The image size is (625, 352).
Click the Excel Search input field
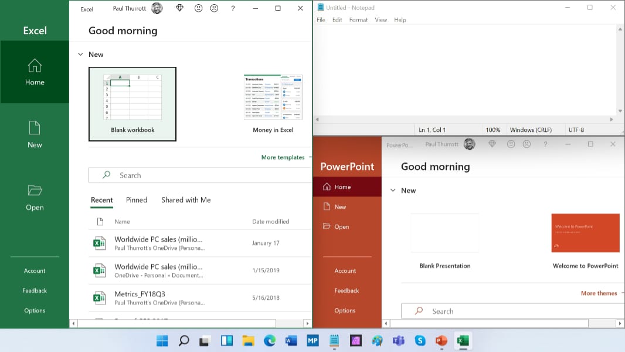pos(199,175)
